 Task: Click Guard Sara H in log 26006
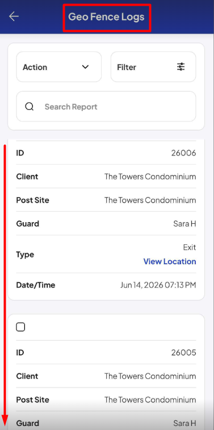coord(184,224)
